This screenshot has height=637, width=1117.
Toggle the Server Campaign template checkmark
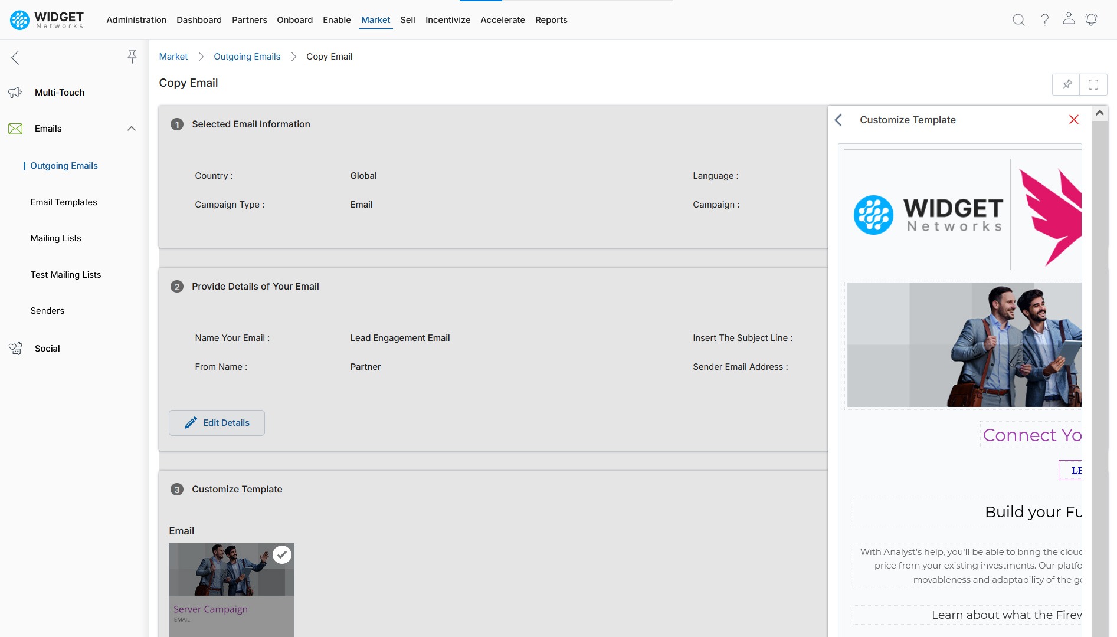pyautogui.click(x=282, y=554)
